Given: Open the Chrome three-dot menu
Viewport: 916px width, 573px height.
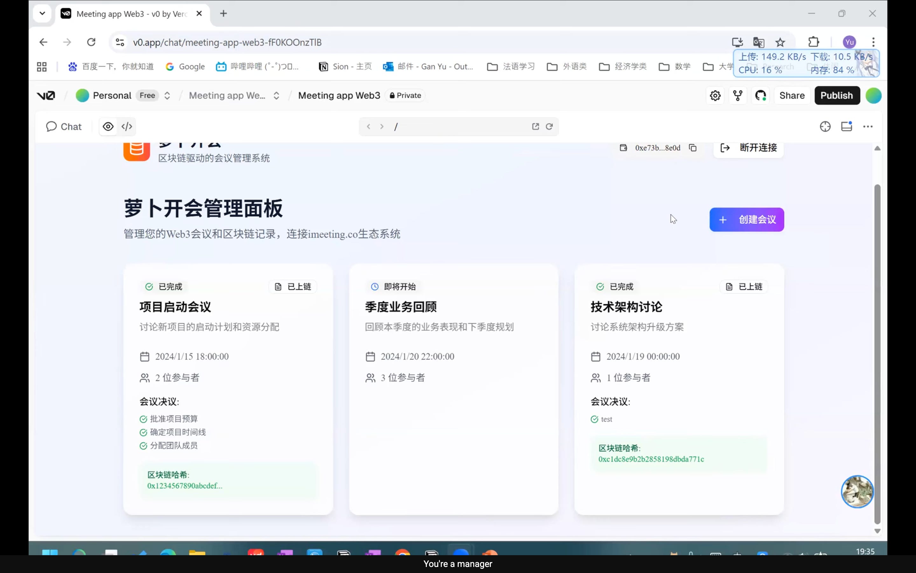Looking at the screenshot, I should pyautogui.click(x=873, y=42).
